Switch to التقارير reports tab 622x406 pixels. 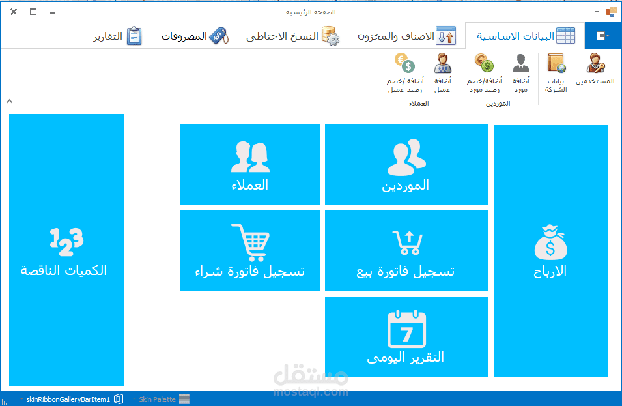point(118,36)
